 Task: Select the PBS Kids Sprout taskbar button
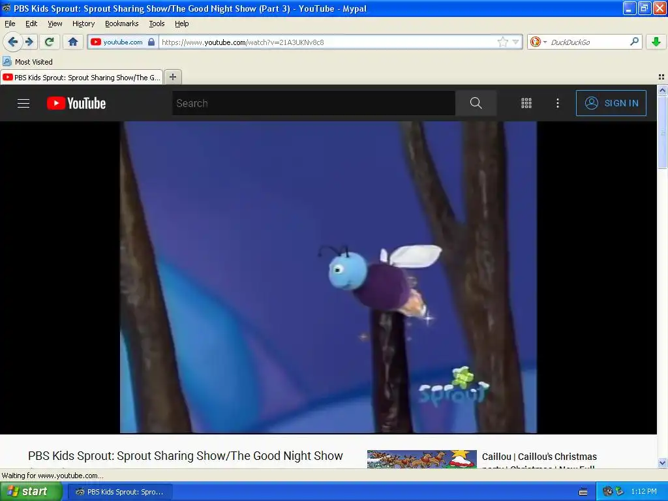tap(121, 492)
